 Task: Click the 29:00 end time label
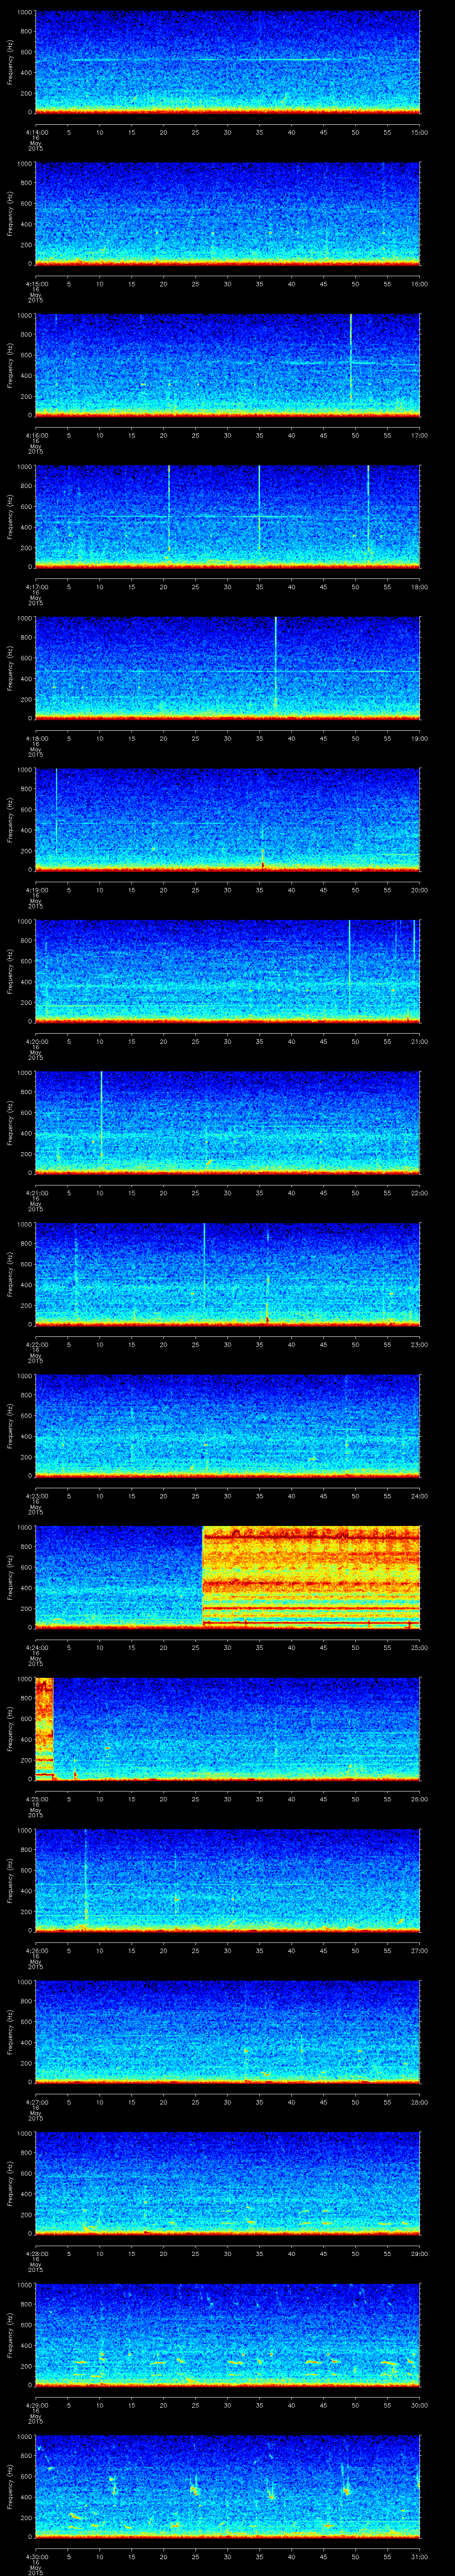coord(420,2254)
